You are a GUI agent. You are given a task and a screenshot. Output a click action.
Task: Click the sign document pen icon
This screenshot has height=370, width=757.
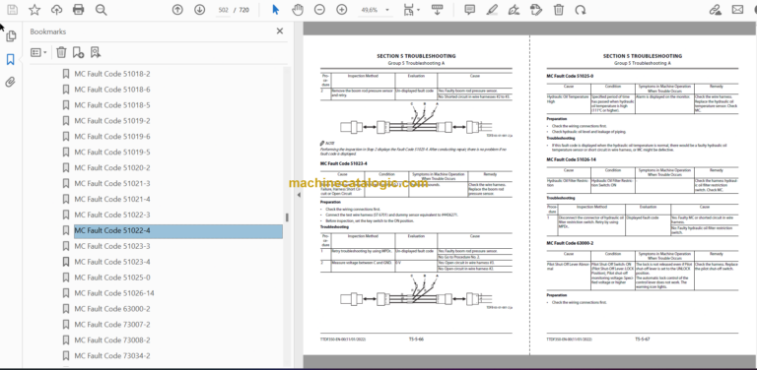coord(515,10)
